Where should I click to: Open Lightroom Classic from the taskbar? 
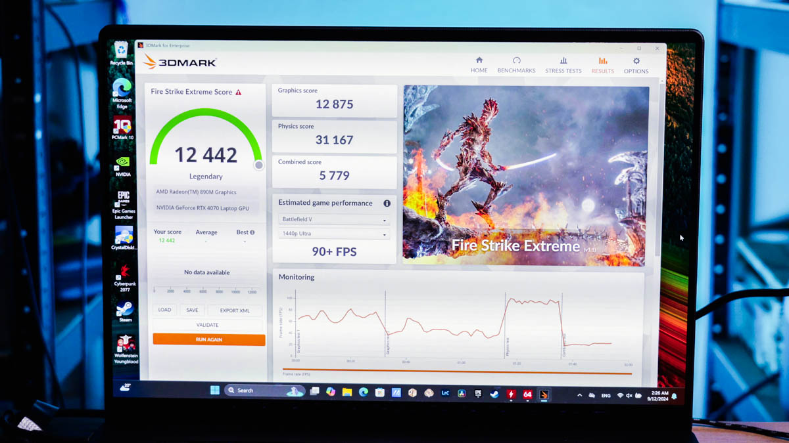tap(445, 393)
